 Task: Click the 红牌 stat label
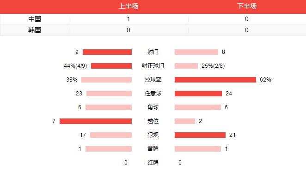153,163
